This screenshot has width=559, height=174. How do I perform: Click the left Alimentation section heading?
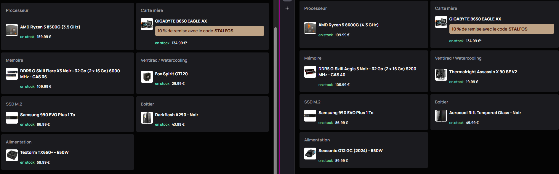click(19, 142)
